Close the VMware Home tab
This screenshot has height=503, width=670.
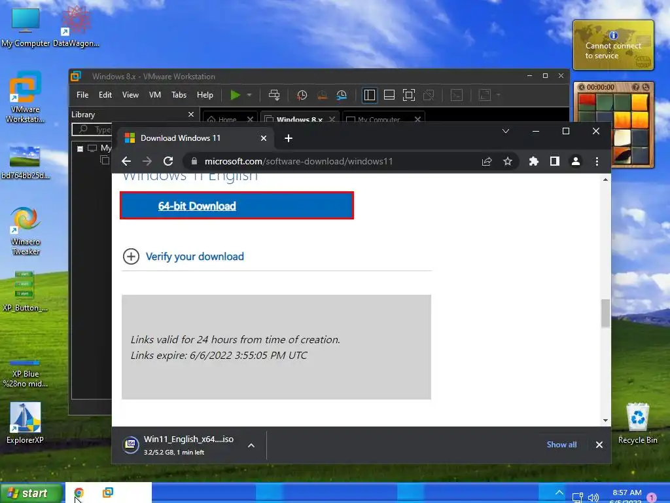250,119
